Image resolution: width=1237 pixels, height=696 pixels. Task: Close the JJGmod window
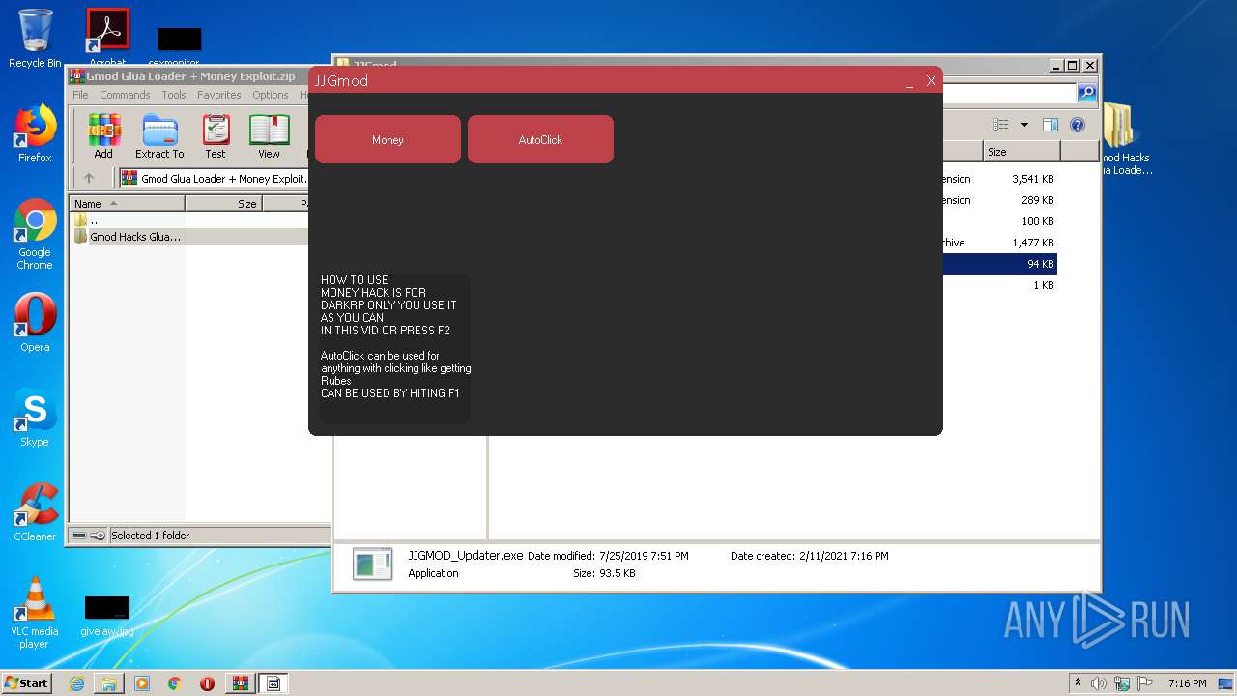[x=931, y=81]
